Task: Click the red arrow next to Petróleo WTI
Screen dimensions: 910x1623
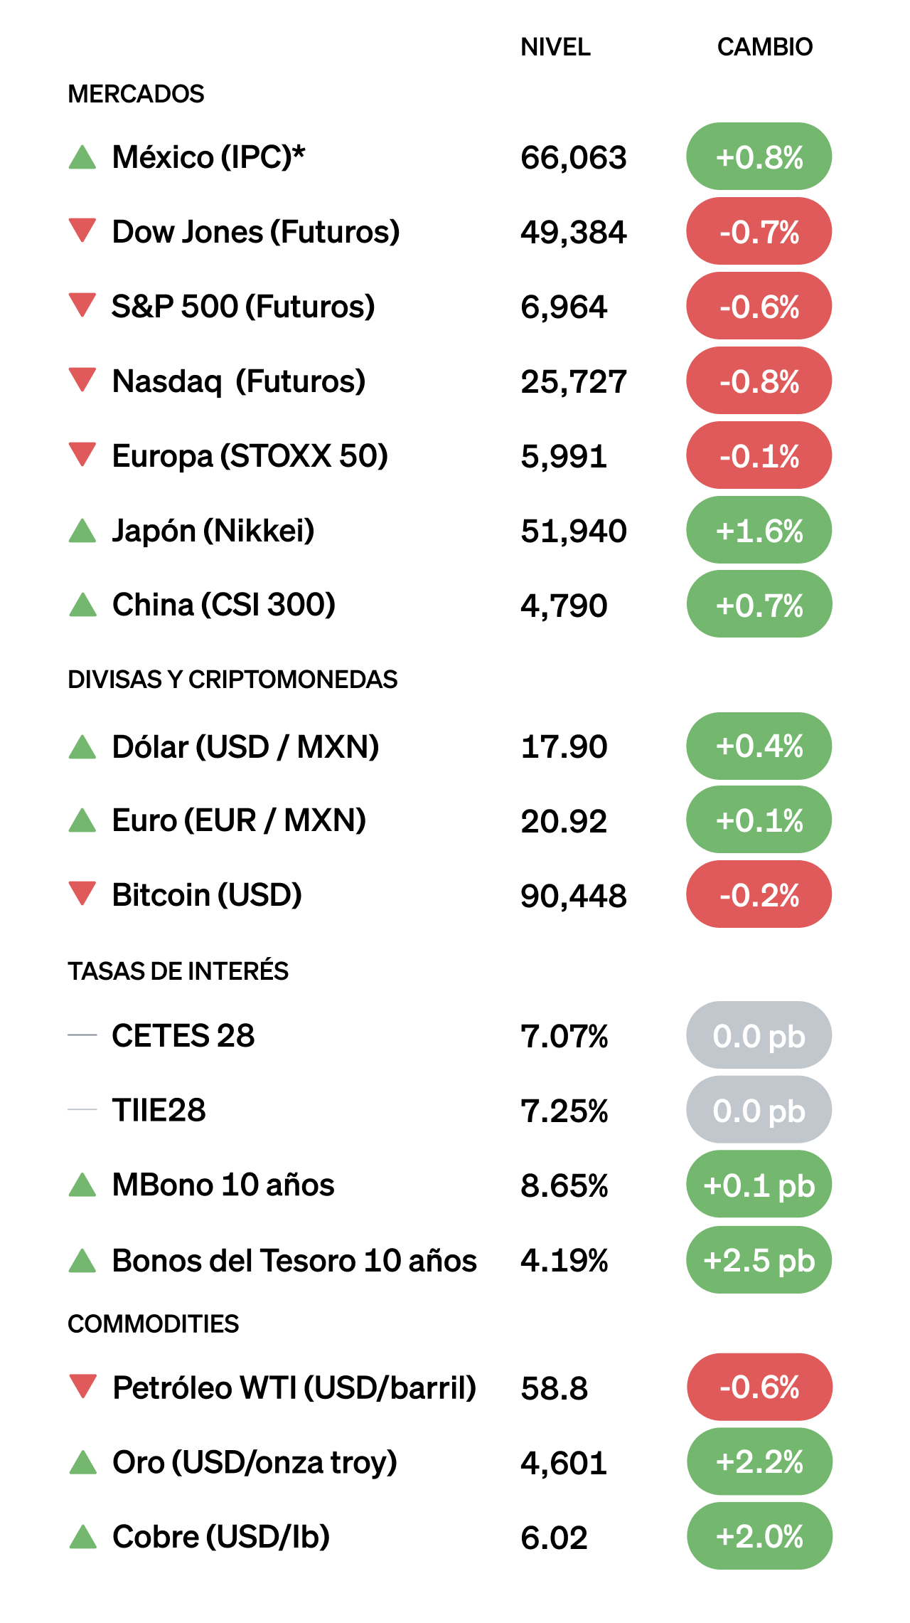Action: coord(83,1386)
